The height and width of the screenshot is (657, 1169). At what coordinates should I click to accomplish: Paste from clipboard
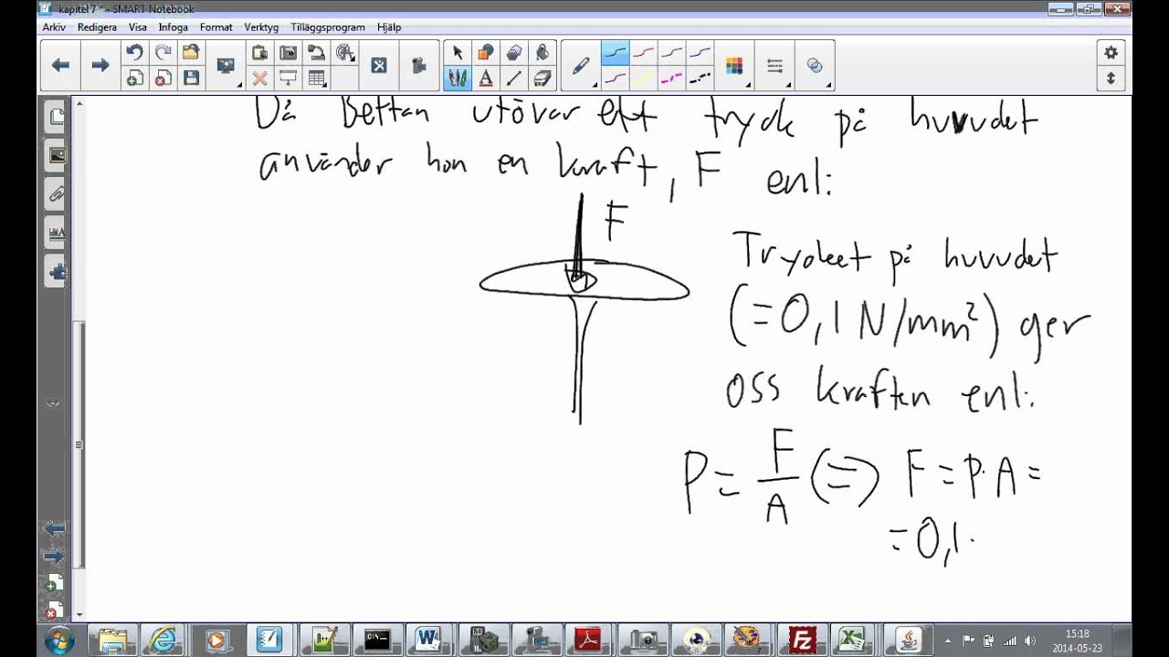click(x=259, y=53)
